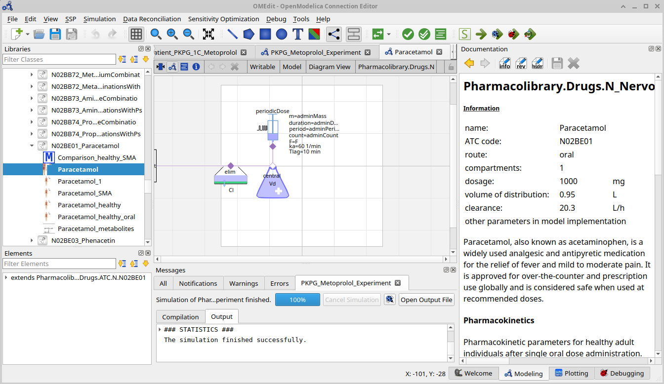Open the New class dropdown arrow
This screenshot has height=384, width=664.
click(x=28, y=34)
